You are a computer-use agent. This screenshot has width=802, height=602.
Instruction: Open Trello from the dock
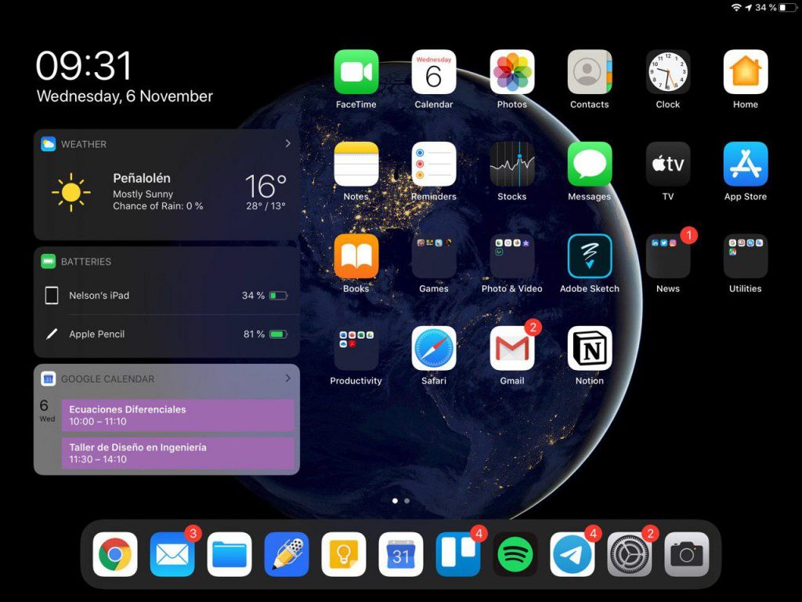point(458,555)
